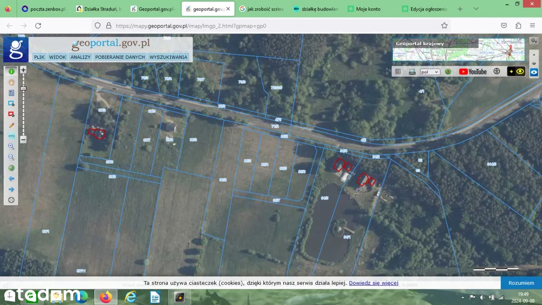
Task: Select the blue rectangle selection tool
Action: (x=11, y=104)
